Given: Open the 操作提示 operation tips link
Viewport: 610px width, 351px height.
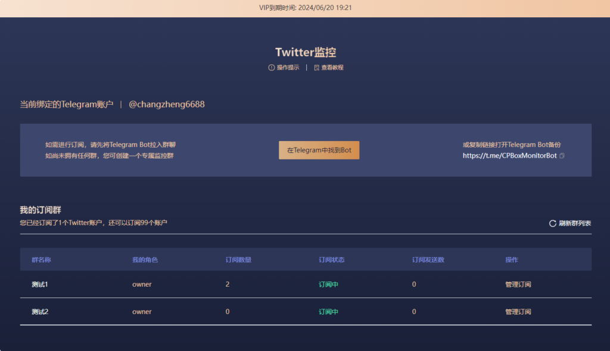Looking at the screenshot, I should pos(288,68).
